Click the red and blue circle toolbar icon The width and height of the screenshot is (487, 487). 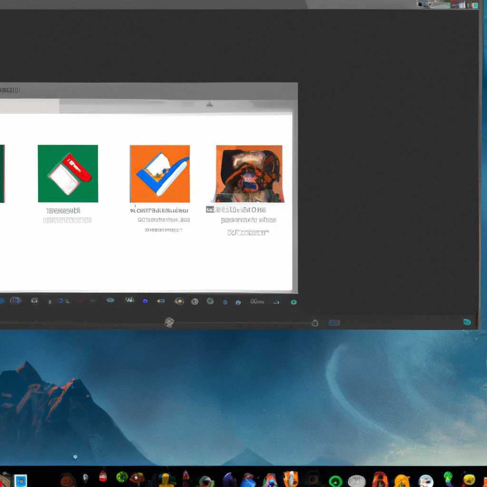point(195,301)
